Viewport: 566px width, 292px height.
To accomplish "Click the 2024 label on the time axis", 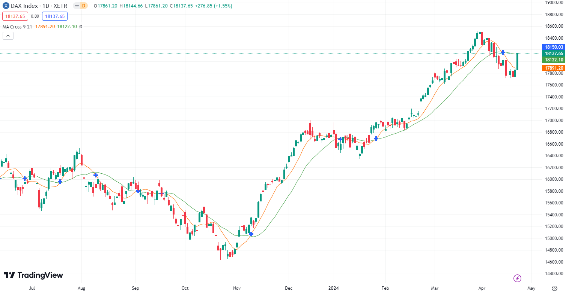I will point(333,288).
